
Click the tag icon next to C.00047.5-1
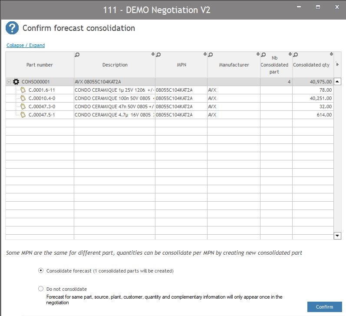coord(23,115)
